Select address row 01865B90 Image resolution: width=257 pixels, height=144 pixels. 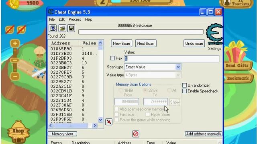pyautogui.click(x=73, y=49)
